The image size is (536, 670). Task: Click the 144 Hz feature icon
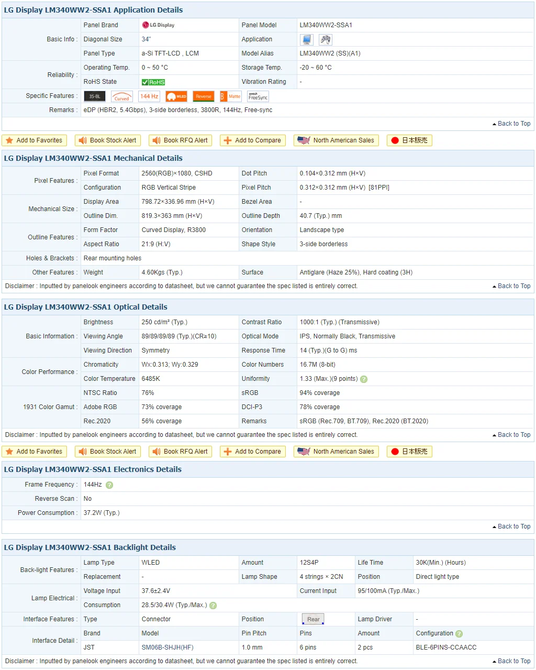[x=149, y=96]
